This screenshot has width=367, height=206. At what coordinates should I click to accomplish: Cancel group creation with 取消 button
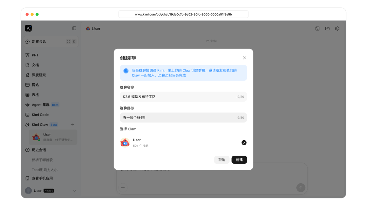click(x=222, y=160)
